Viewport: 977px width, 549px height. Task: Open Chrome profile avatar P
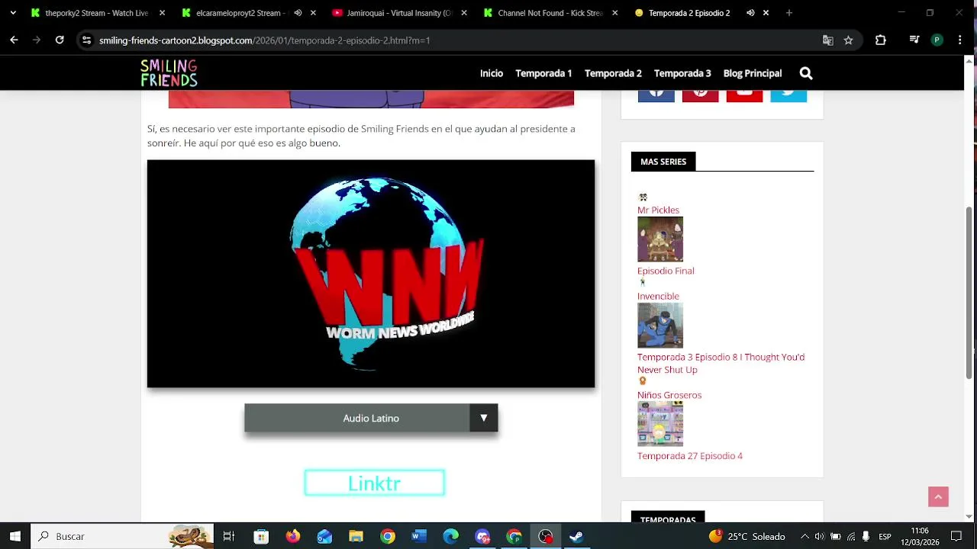[x=937, y=40]
